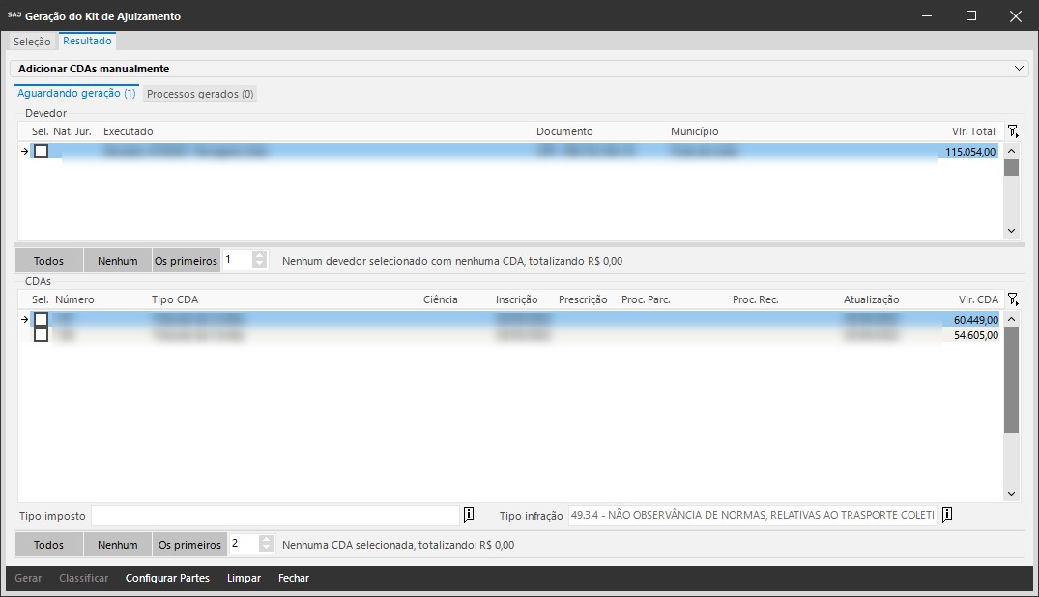Click the SAJ icon in title bar

14,15
